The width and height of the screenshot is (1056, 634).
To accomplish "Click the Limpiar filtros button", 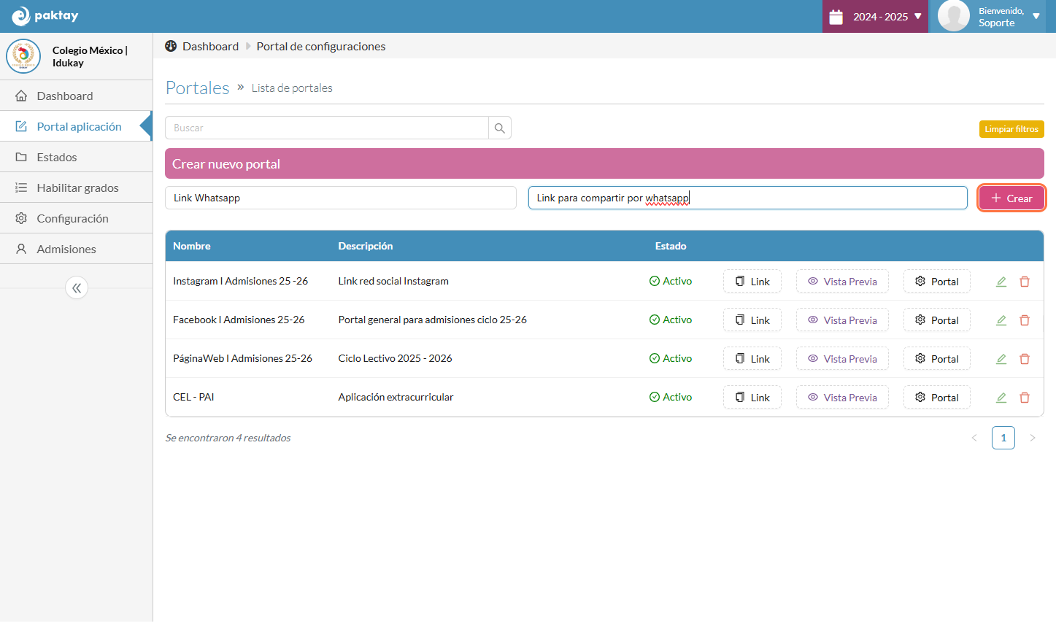I will point(1011,129).
